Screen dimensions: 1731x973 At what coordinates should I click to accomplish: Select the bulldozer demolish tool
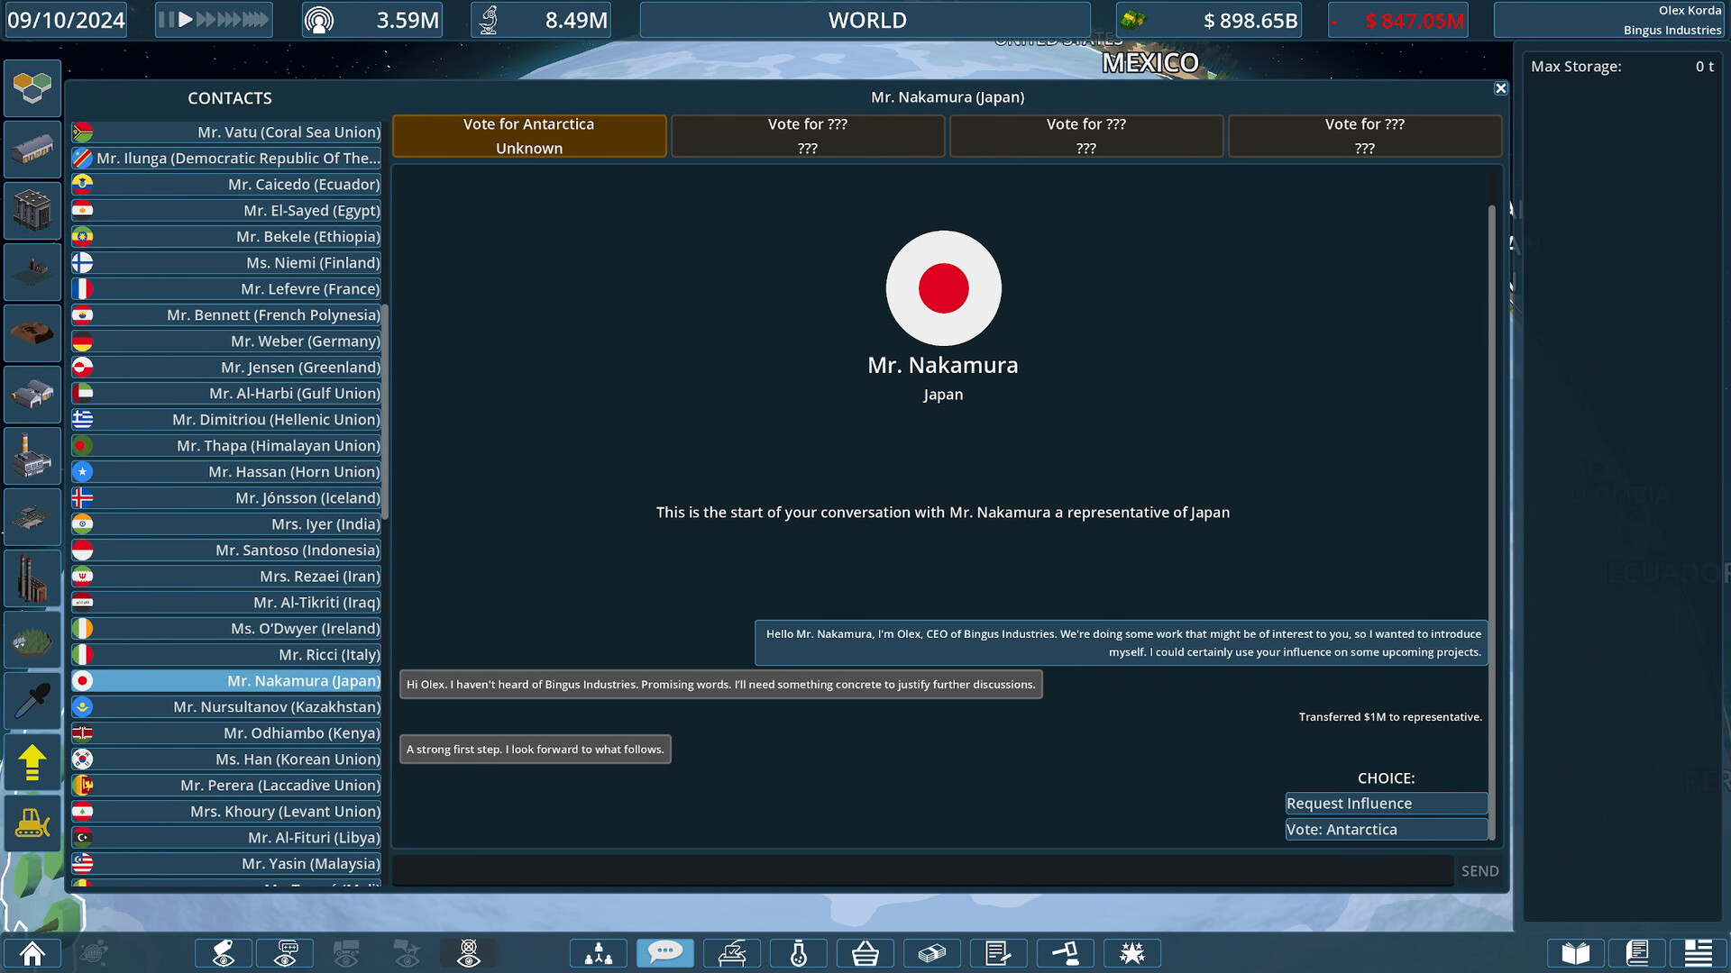pyautogui.click(x=32, y=823)
